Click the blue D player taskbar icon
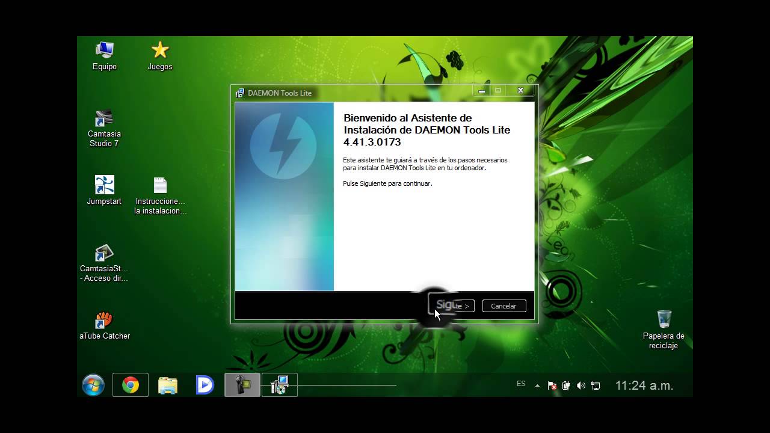The width and height of the screenshot is (770, 433). click(x=205, y=385)
